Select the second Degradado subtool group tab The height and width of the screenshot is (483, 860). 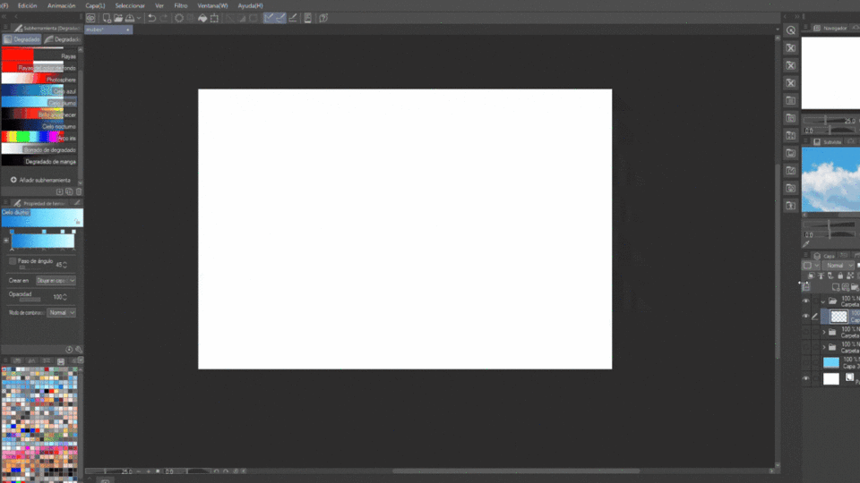pos(63,39)
